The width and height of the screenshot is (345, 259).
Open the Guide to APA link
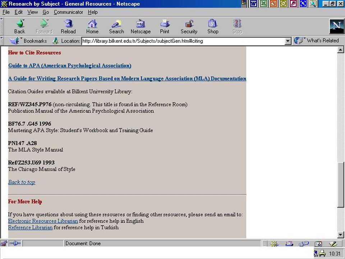pyautogui.click(x=70, y=65)
